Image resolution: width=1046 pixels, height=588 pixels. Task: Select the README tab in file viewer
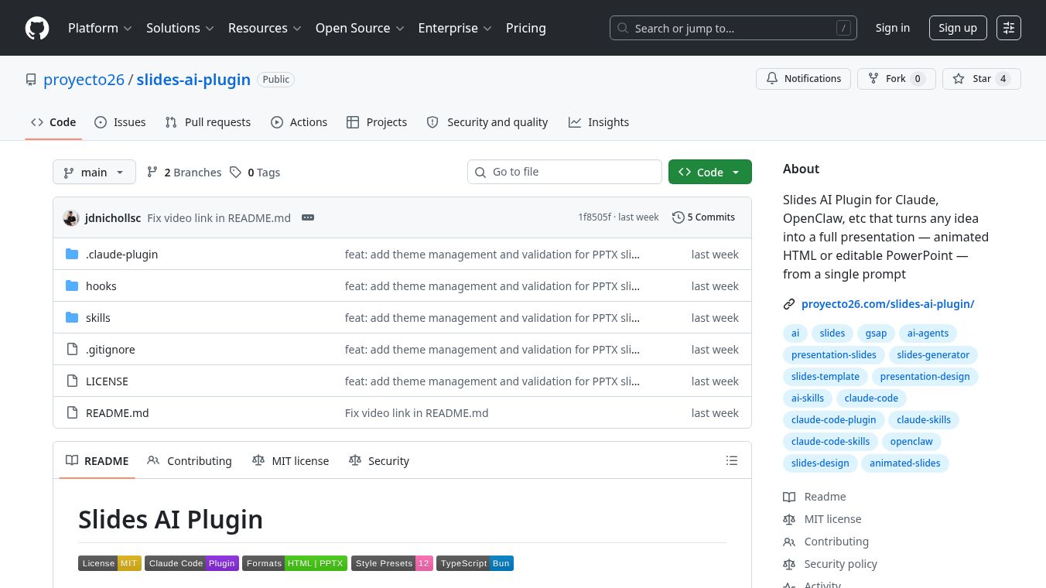[x=97, y=460]
